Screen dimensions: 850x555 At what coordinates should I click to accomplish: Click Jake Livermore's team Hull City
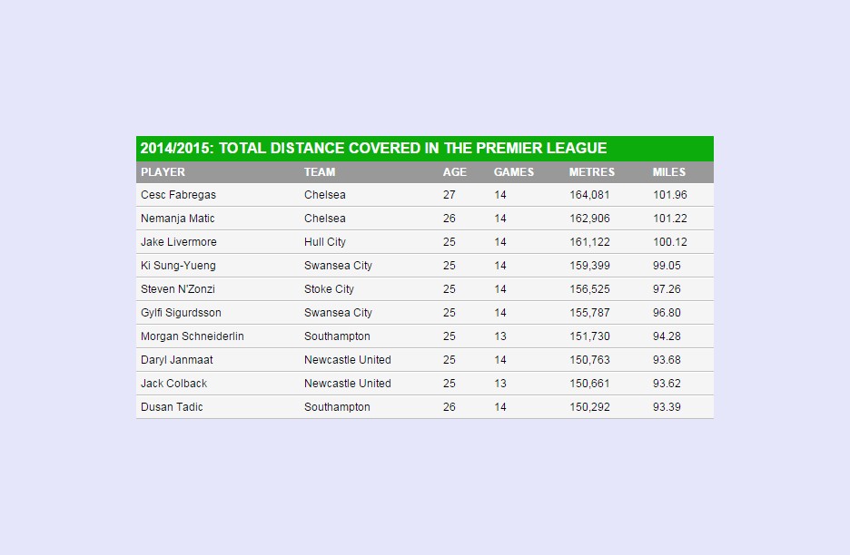(x=325, y=242)
